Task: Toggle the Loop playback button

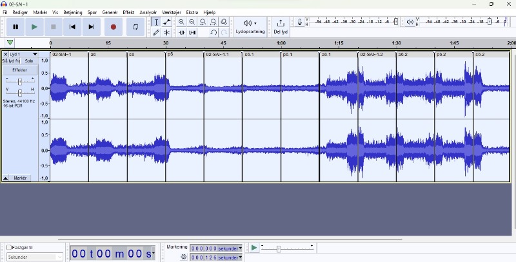Action: [135, 27]
